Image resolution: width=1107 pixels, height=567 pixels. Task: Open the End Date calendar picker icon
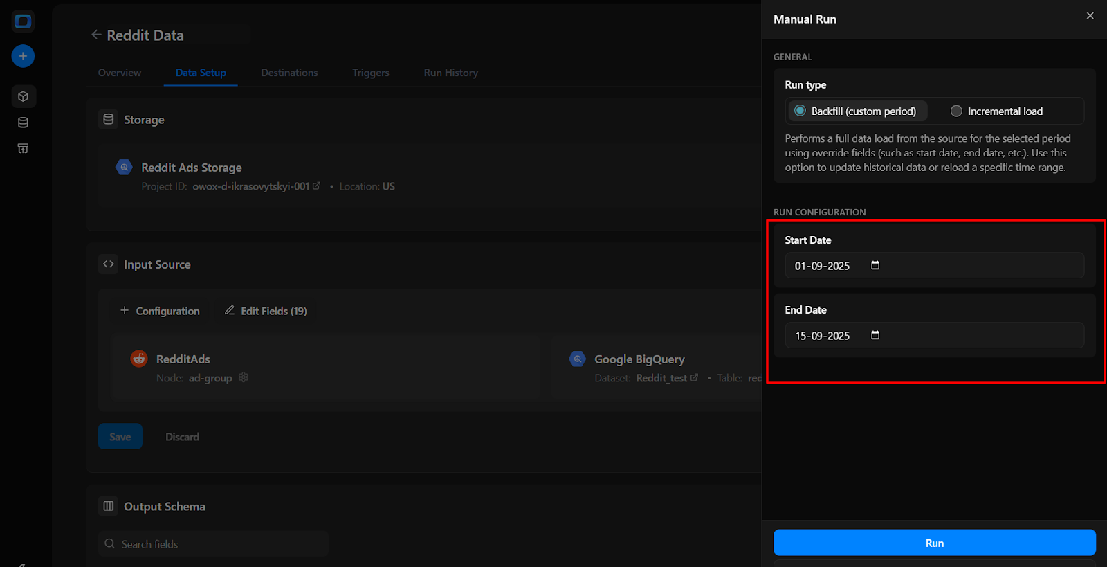coord(875,335)
